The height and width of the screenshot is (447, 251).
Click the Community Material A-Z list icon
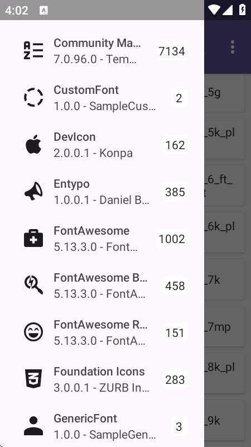33,51
